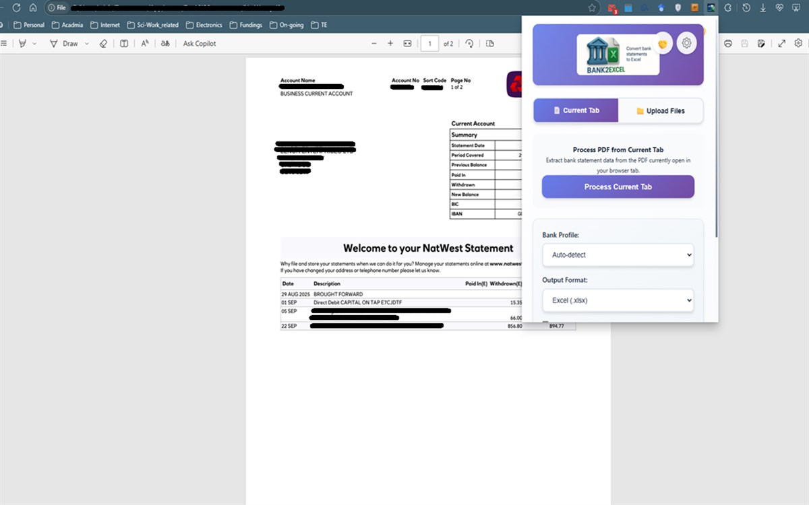This screenshot has width=809, height=505.
Task: Click the Save as icon in the PDF toolbar
Action: [x=761, y=43]
